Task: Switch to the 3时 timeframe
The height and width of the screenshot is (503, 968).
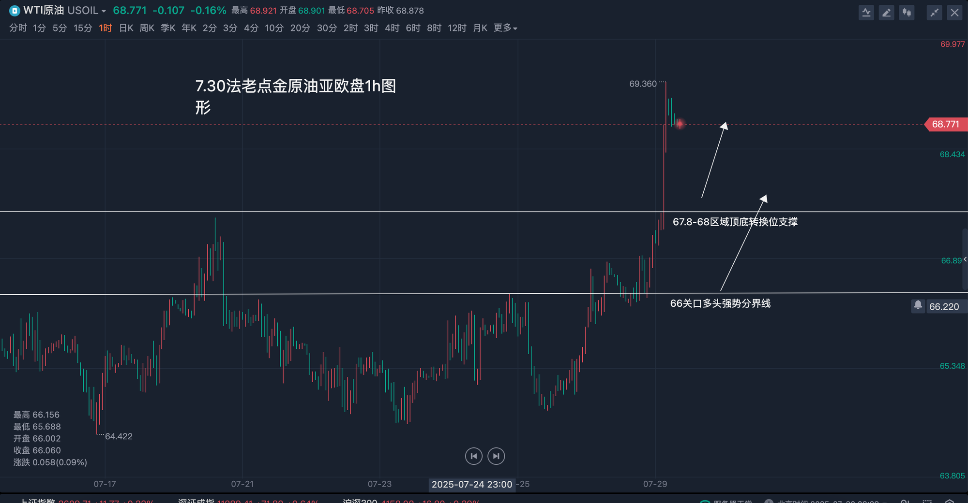Action: pos(371,28)
